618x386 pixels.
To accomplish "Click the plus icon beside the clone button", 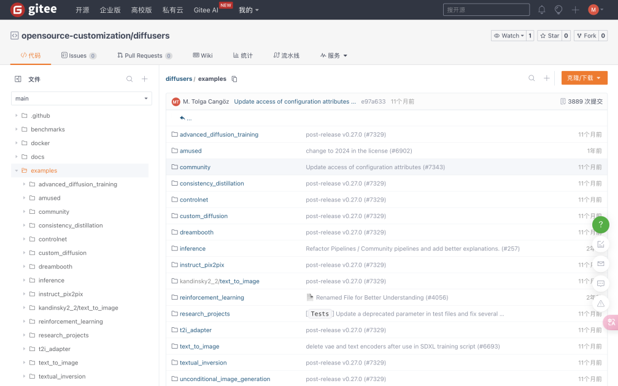I will click(547, 78).
